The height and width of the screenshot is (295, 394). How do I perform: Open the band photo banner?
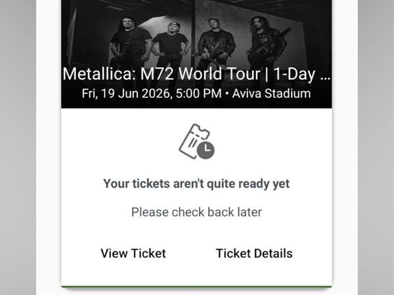(196, 54)
